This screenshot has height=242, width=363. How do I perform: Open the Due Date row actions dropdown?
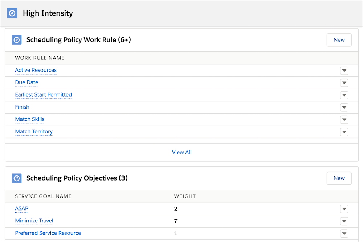click(x=344, y=83)
